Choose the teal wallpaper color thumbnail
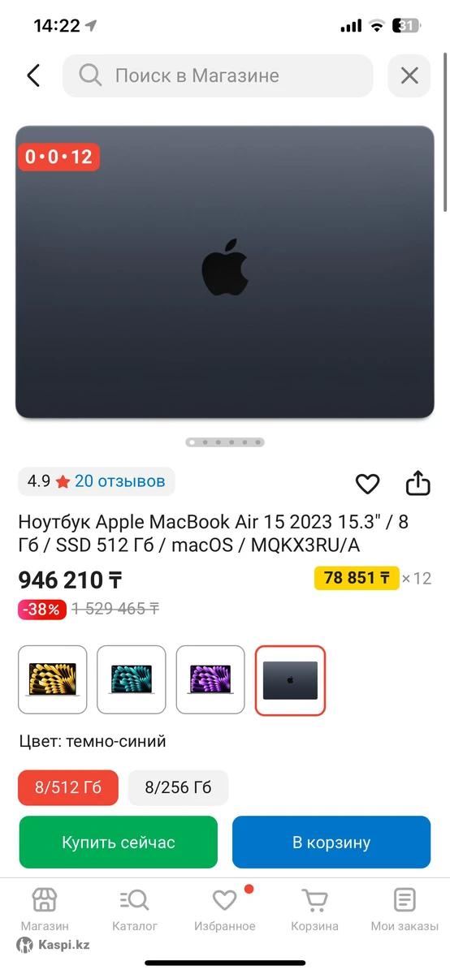The image size is (450, 974). 132,680
